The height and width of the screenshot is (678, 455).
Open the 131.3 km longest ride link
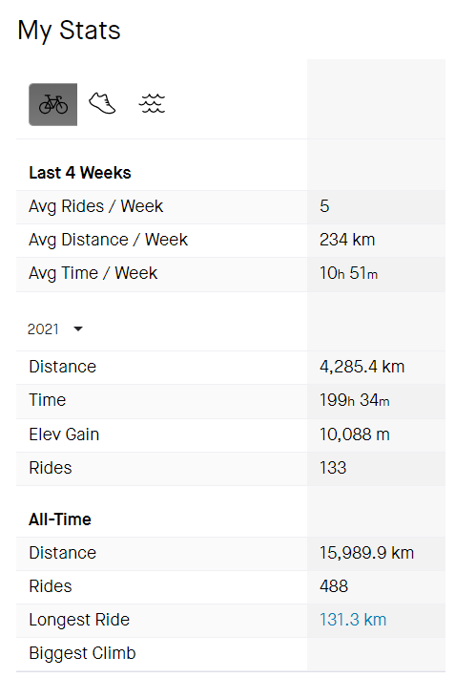pos(353,620)
